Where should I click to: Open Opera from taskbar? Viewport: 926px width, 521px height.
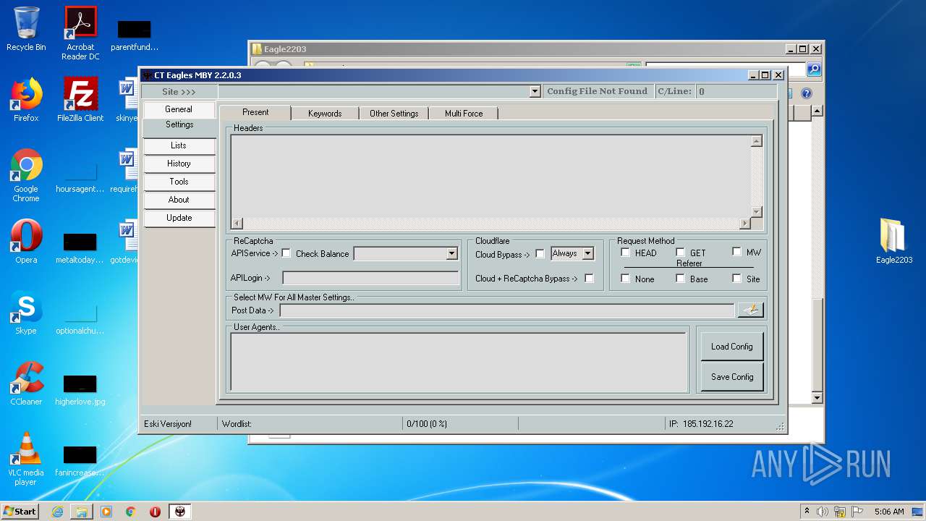(x=155, y=512)
